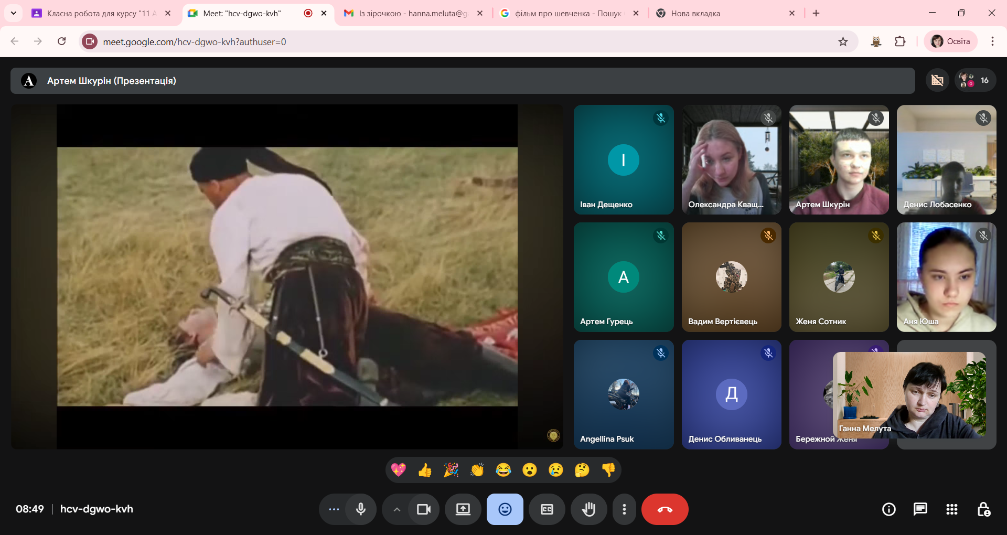1007x535 pixels.
Task: Raise your hand
Action: (589, 509)
